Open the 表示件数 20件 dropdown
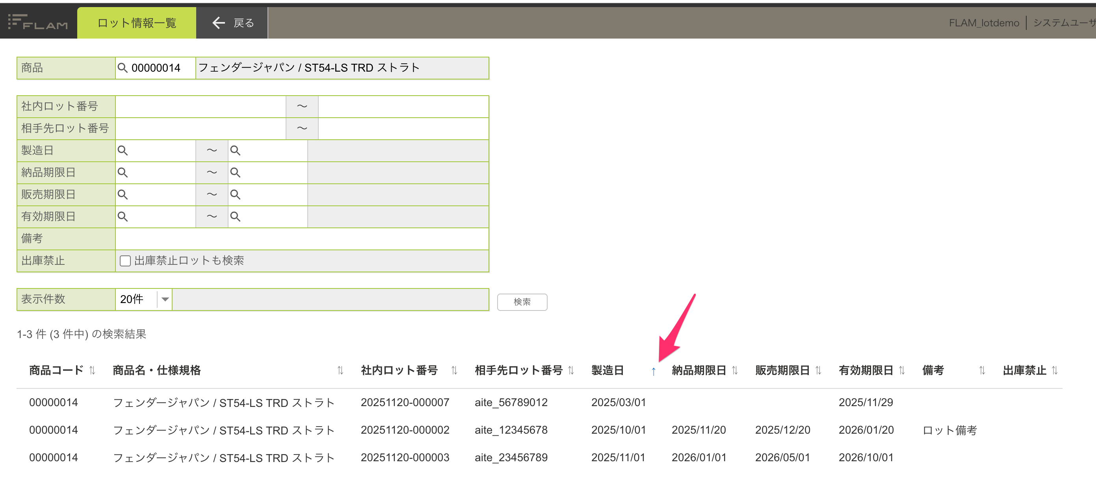The width and height of the screenshot is (1096, 499). coord(144,299)
